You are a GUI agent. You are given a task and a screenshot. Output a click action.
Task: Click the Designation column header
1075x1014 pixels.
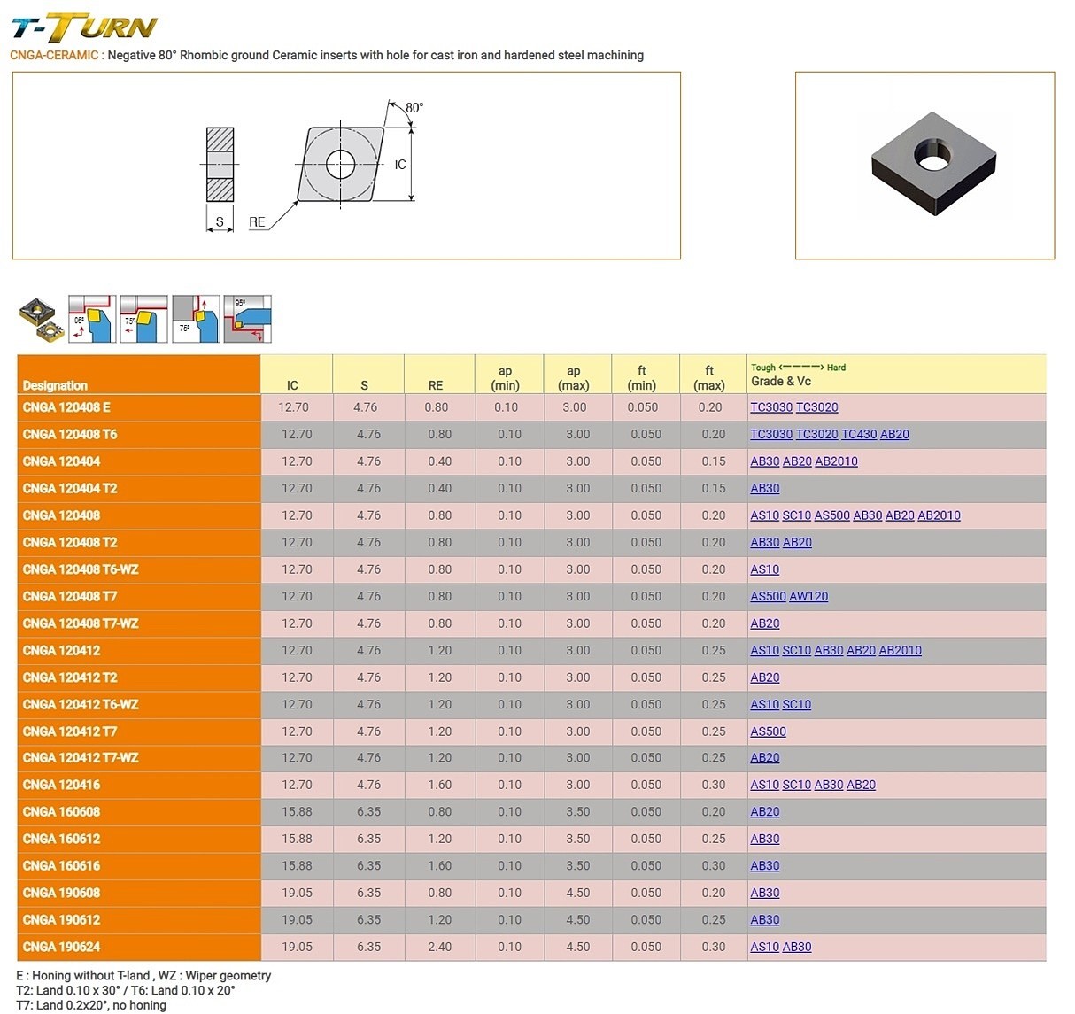(55, 385)
